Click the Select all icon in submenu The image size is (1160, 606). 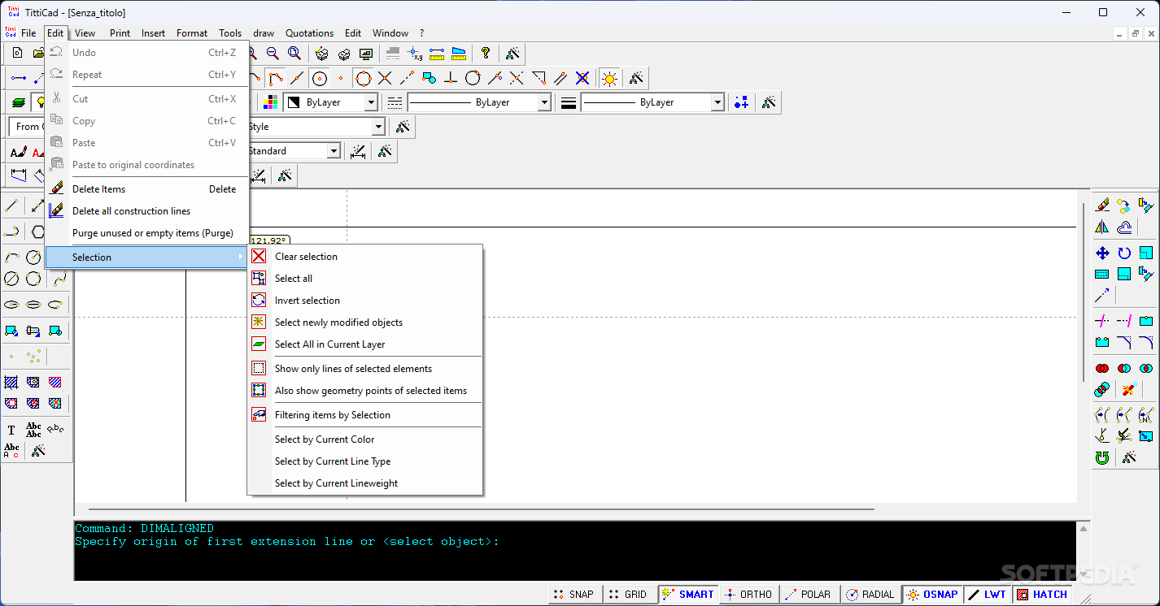[x=259, y=278]
